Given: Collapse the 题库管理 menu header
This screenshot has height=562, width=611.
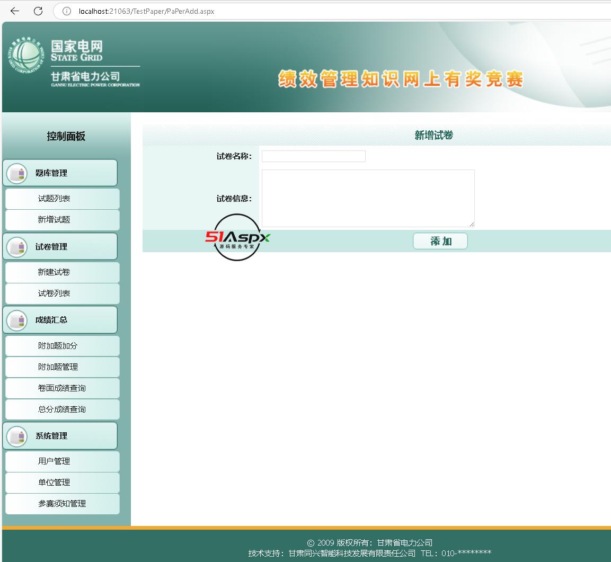Looking at the screenshot, I should (60, 173).
